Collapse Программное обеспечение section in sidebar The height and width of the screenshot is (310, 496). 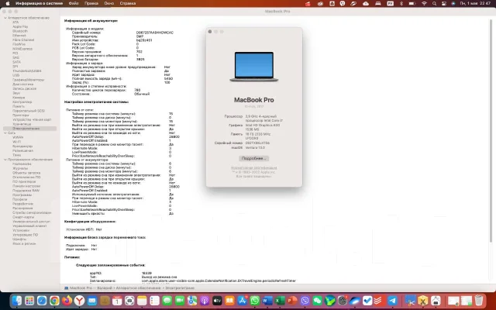click(x=5, y=160)
